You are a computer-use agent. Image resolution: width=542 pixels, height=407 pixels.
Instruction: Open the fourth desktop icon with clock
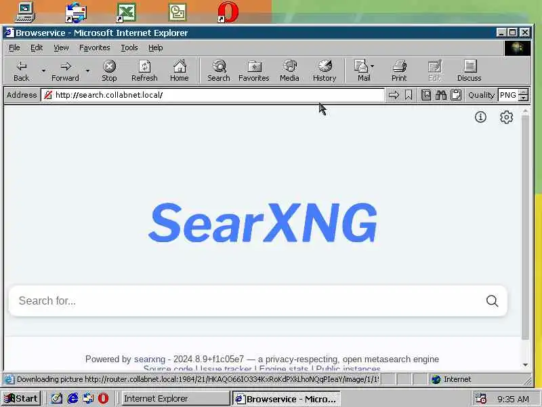178,12
